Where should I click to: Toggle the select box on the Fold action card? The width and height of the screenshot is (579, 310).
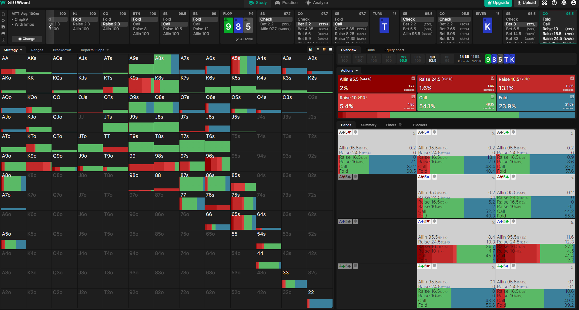click(x=572, y=97)
